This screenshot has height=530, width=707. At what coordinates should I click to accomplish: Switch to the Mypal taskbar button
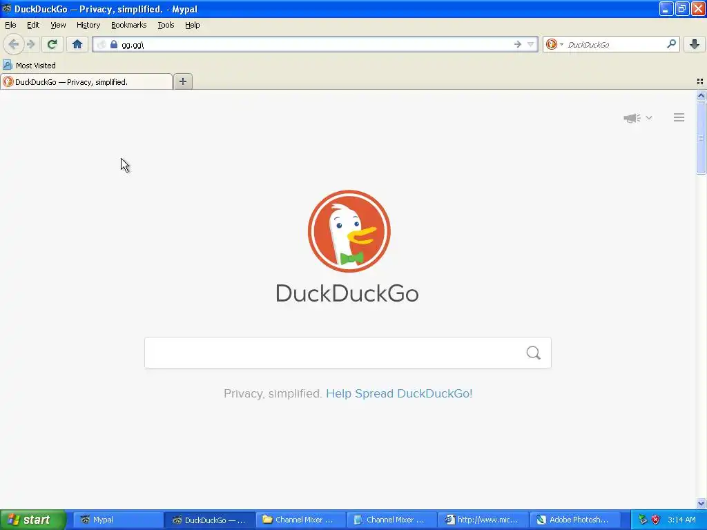tap(117, 520)
